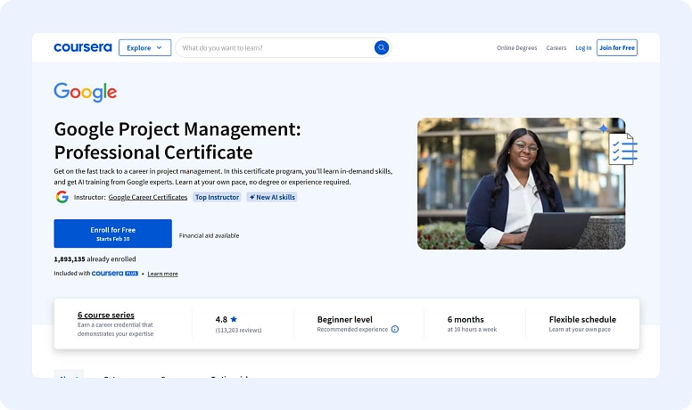Click the large Google logo above the title
Image resolution: width=692 pixels, height=410 pixels.
click(x=86, y=92)
